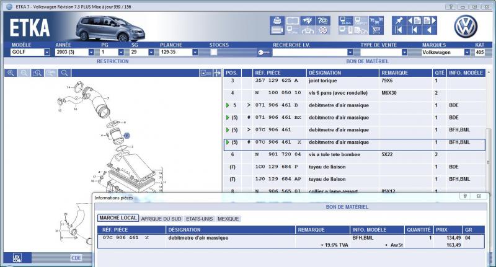Open the Marques dropdown showing Volkswagen
Image resolution: width=496 pixels, height=267 pixels.
coord(467,52)
